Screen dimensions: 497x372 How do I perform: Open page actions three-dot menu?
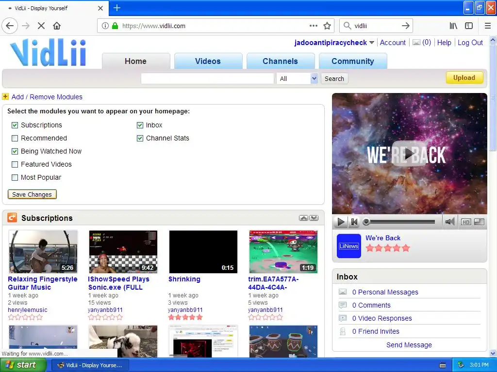click(x=314, y=26)
